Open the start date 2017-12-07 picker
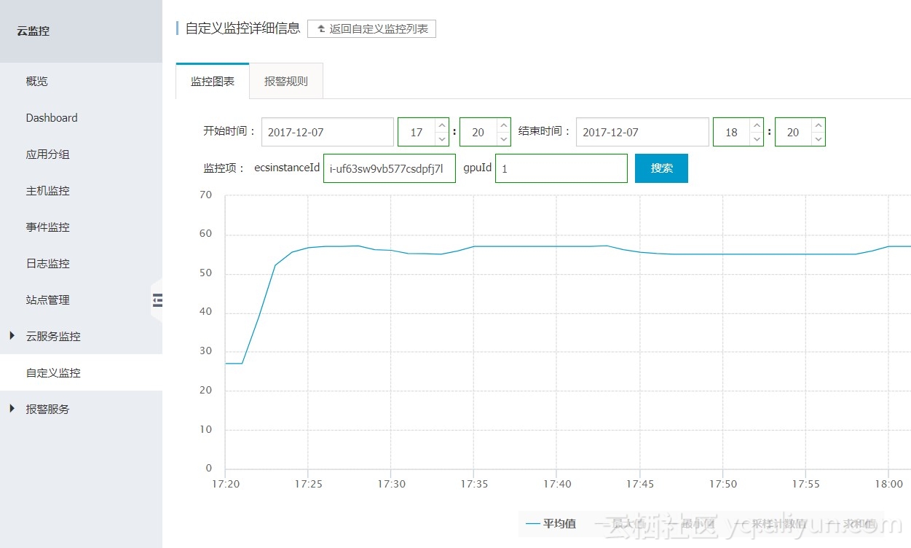The height and width of the screenshot is (548, 911). coord(328,132)
